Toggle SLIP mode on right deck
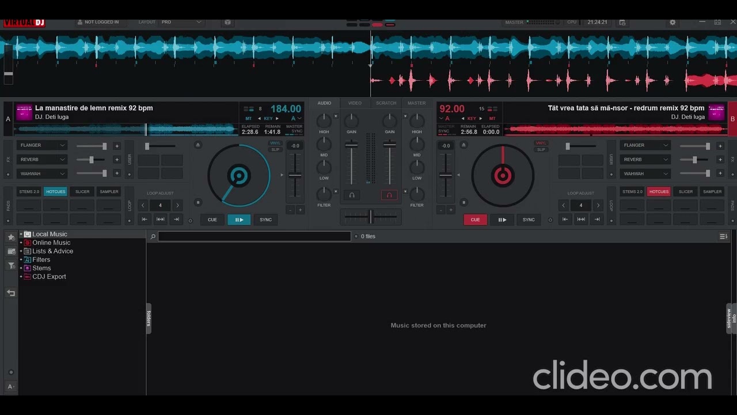The height and width of the screenshot is (415, 737). (x=541, y=149)
